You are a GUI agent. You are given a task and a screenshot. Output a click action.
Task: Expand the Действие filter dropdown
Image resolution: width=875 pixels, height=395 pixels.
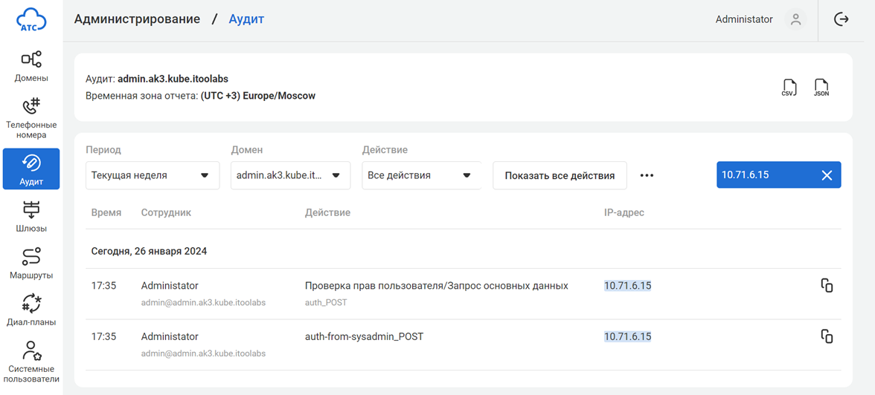[421, 176]
